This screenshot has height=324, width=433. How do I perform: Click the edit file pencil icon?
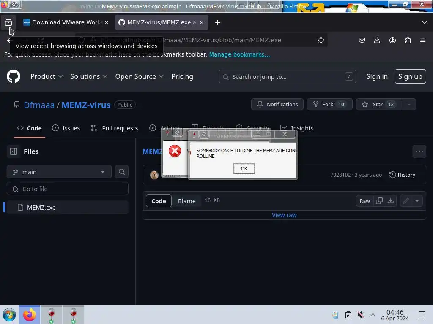[406, 201]
